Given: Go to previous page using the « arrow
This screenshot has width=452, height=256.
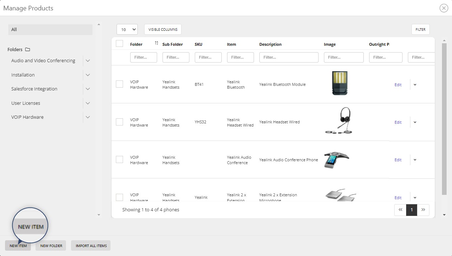Looking at the screenshot, I should pyautogui.click(x=400, y=210).
